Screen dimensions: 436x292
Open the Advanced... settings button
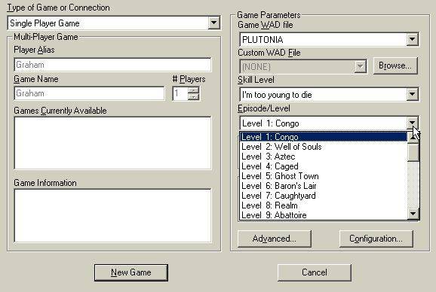point(274,239)
